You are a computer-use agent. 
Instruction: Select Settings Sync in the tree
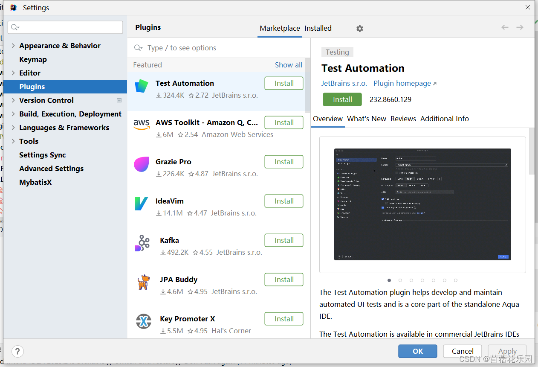[x=42, y=155]
